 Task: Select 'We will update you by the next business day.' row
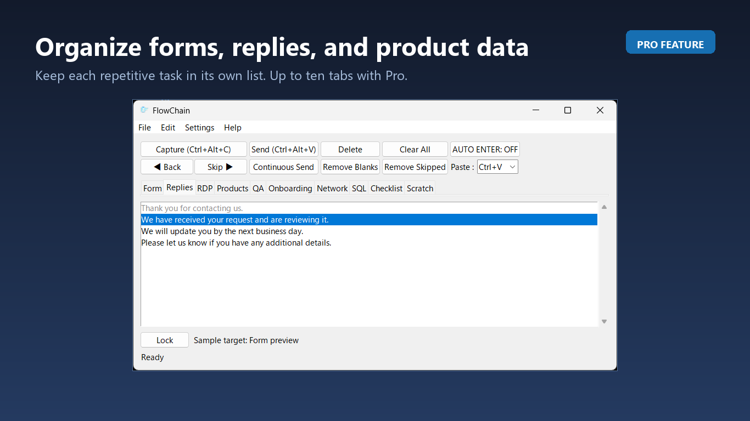click(x=369, y=231)
